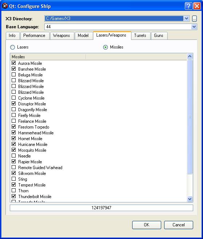
Task: Close the Configure Ship dialog
Action: (x=197, y=6)
